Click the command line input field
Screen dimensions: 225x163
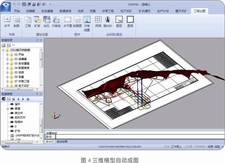140,137
